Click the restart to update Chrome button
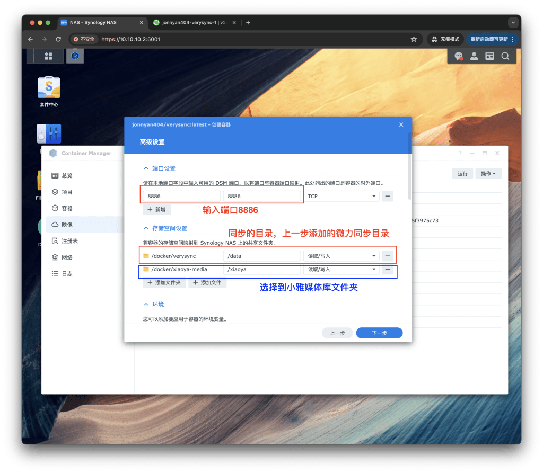The image size is (543, 473). pyautogui.click(x=489, y=39)
